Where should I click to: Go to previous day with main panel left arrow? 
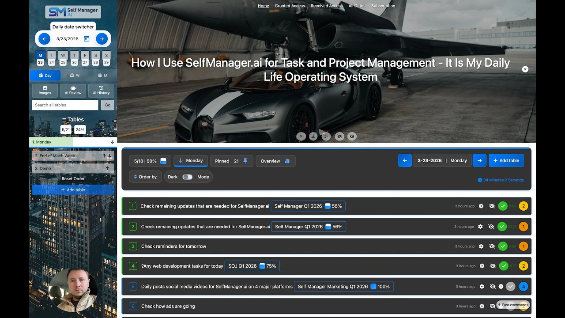(405, 161)
